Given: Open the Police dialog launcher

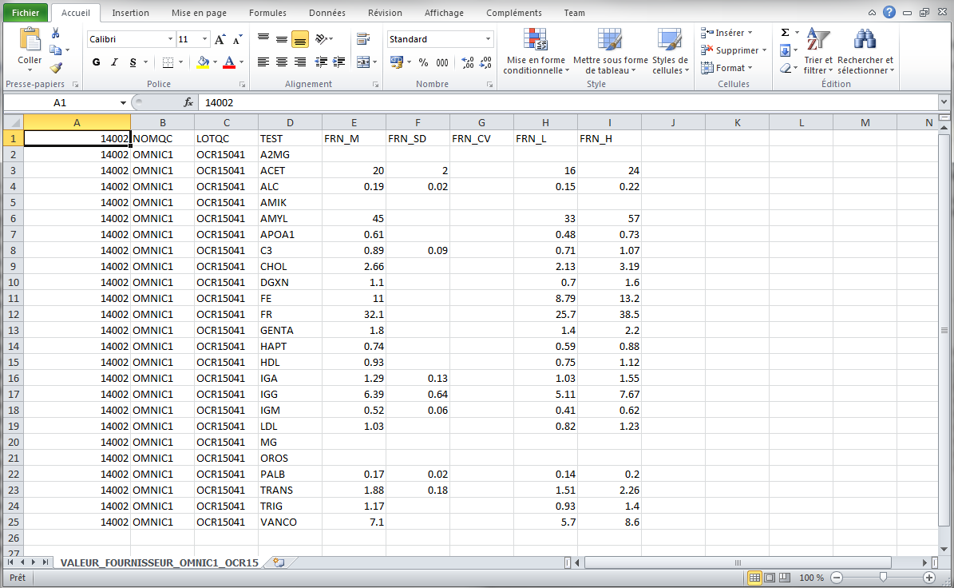Looking at the screenshot, I should click(242, 85).
